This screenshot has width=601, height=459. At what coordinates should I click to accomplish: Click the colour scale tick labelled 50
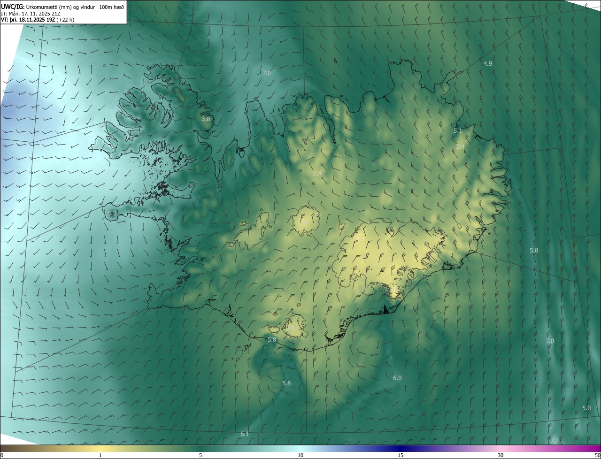tap(597, 456)
